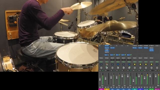Open the Chorus plugin on Perc Rev strip
This screenshot has height=90, width=160.
click(151, 48)
